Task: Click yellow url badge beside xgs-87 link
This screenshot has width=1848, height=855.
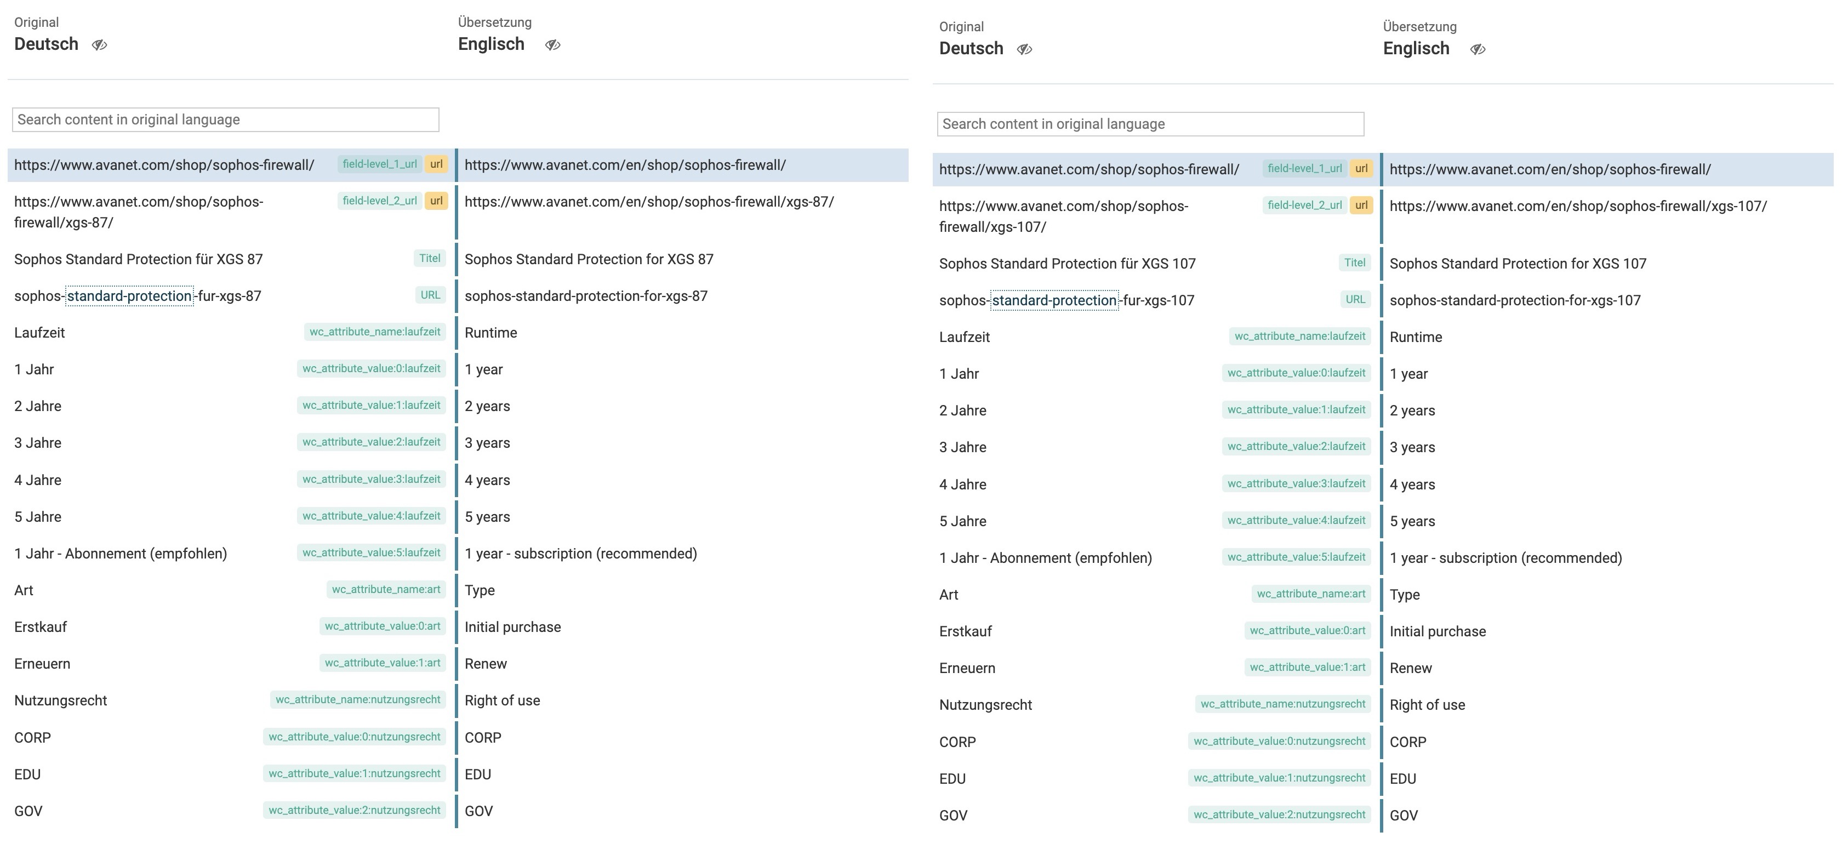Action: (x=436, y=201)
